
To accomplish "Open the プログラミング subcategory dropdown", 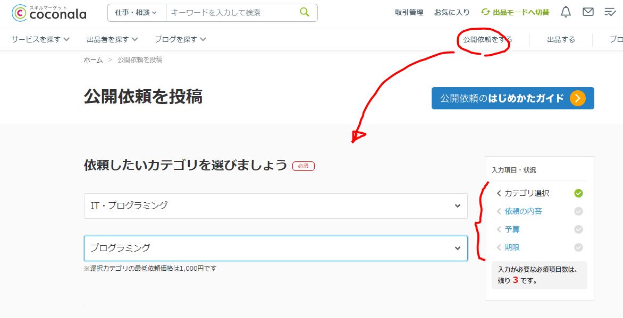I will [275, 248].
